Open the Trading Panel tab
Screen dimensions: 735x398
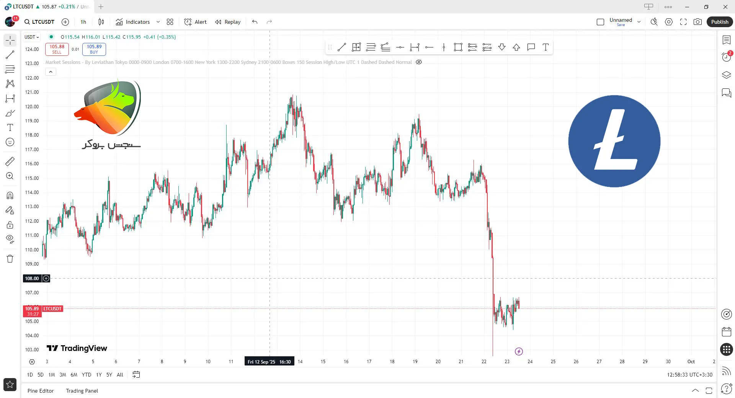tap(82, 391)
